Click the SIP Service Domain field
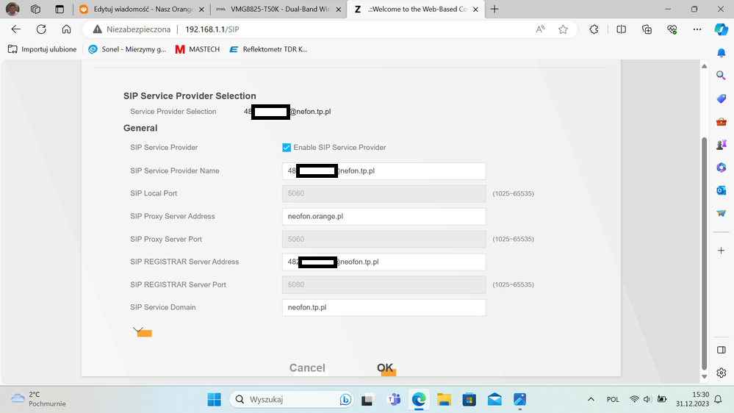This screenshot has height=413, width=734. pos(383,307)
